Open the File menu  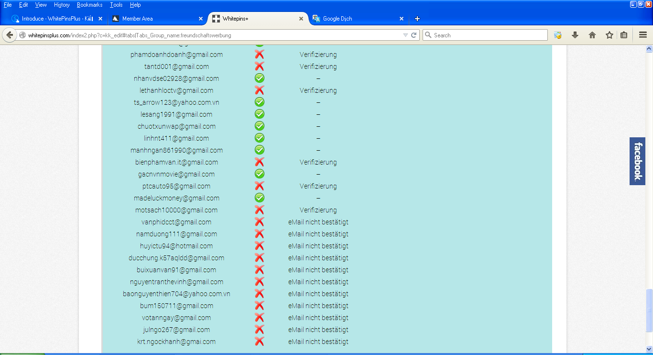[x=8, y=5]
